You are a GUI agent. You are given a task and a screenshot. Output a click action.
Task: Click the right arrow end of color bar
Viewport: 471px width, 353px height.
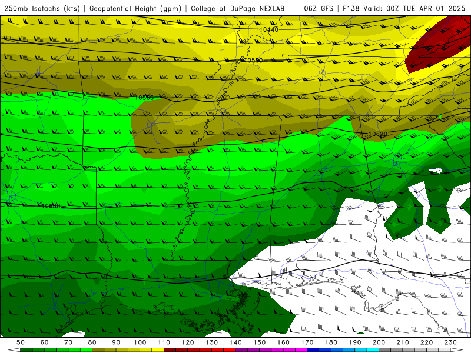click(457, 350)
